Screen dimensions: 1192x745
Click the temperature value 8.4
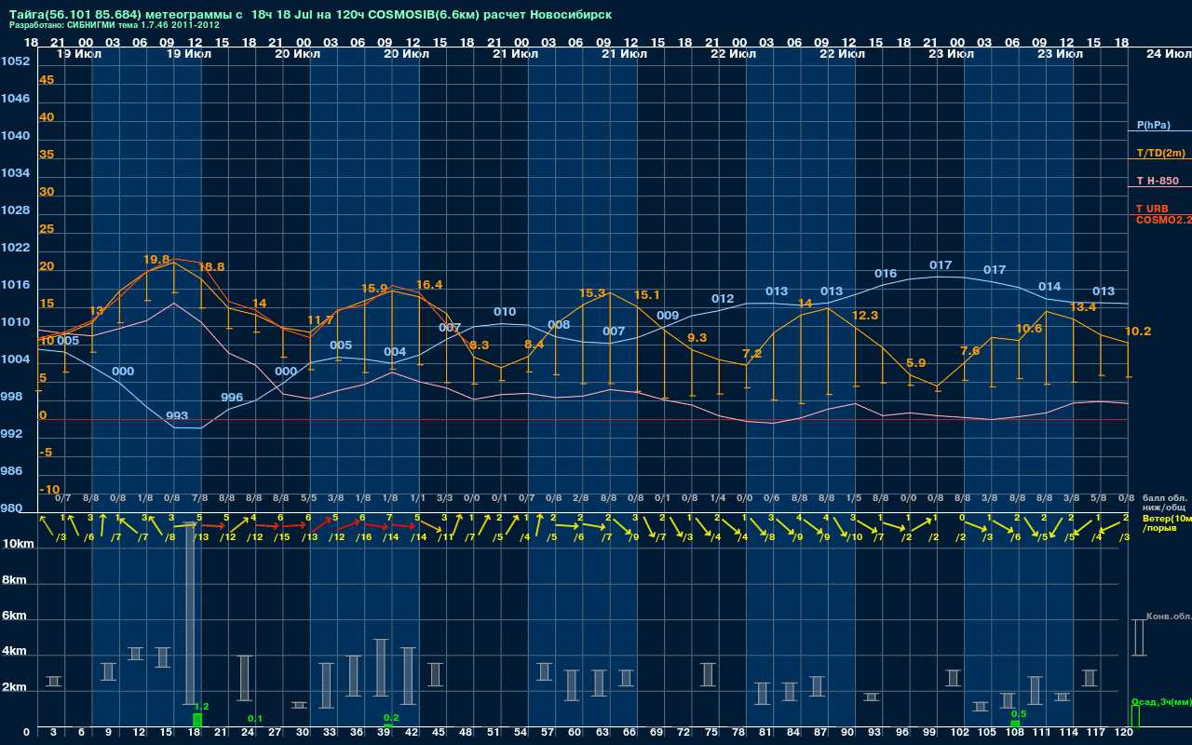tap(534, 345)
